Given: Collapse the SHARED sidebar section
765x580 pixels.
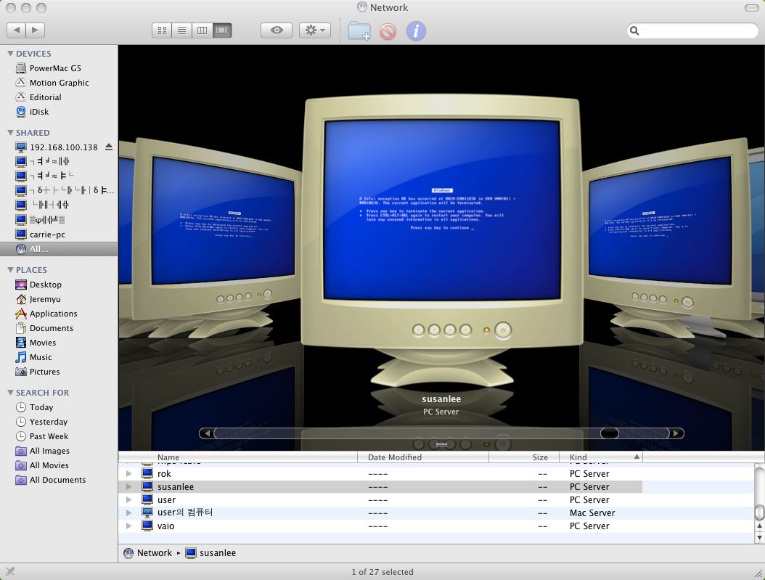Looking at the screenshot, I should point(10,132).
